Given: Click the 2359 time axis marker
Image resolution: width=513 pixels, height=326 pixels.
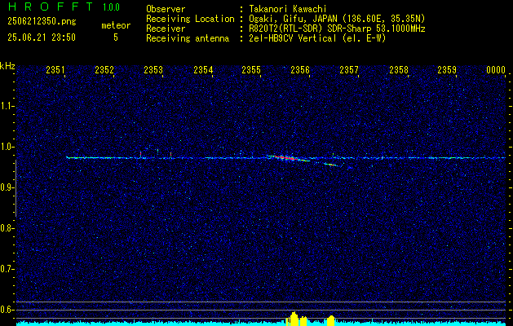Looking at the screenshot, I should coord(447,69).
